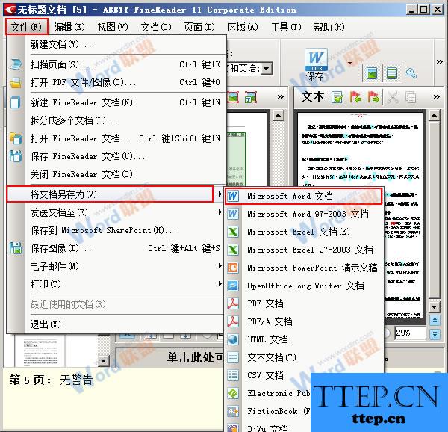Click the floppy disk icon beside 保存图像
448x432 pixels.
click(16, 248)
